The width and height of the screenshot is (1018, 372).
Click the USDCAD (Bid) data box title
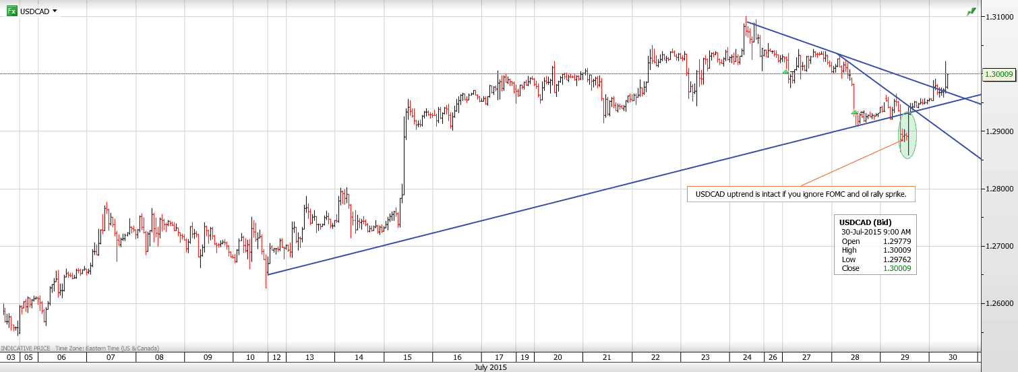pyautogui.click(x=864, y=222)
